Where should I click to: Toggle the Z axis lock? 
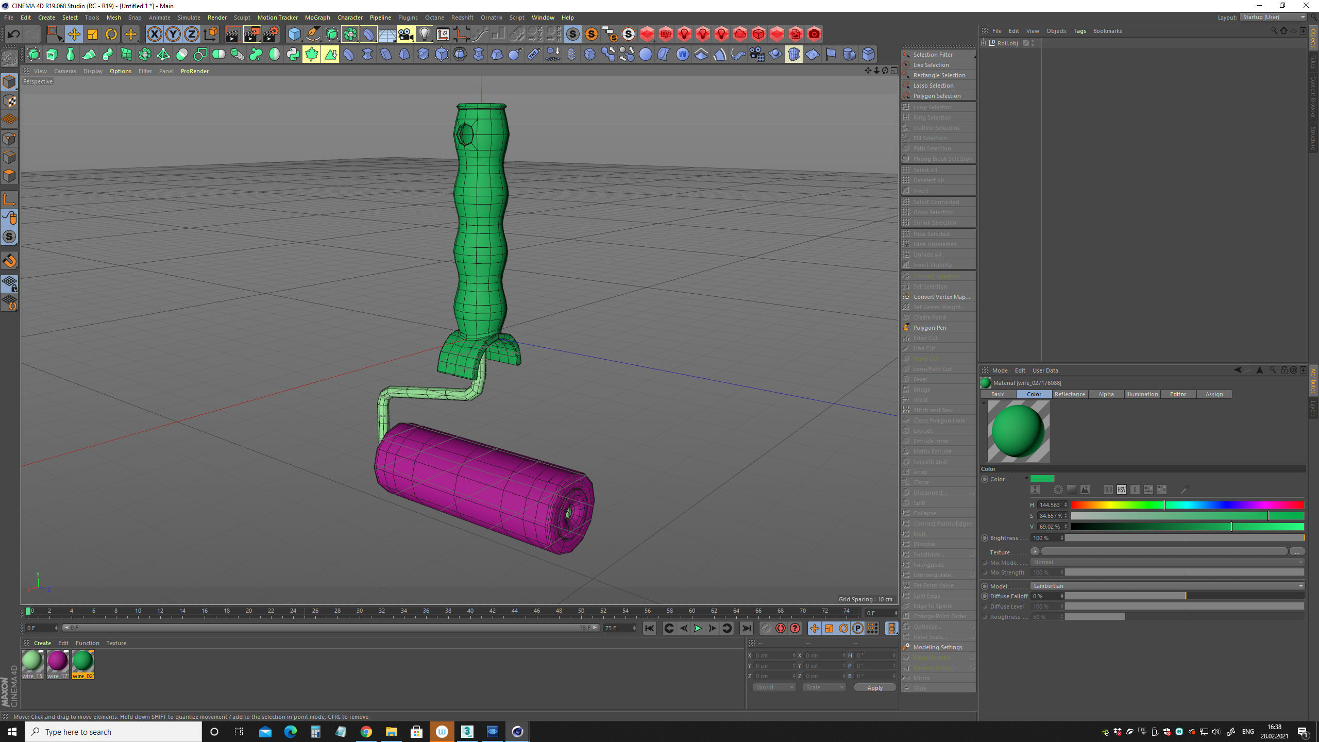click(190, 34)
